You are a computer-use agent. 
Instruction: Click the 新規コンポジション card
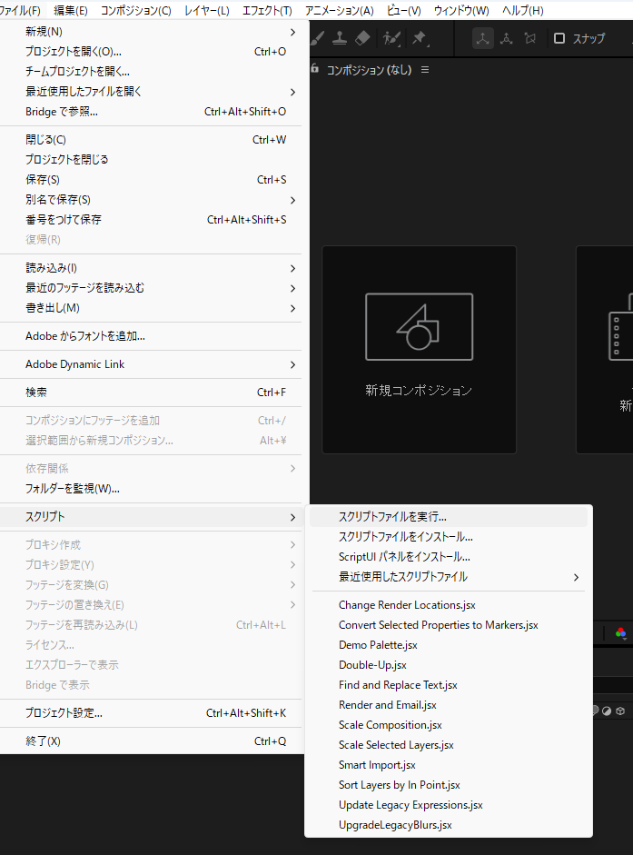click(419, 349)
